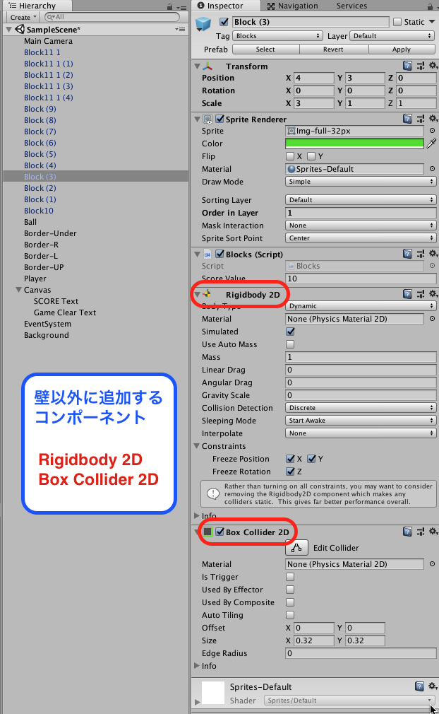The width and height of the screenshot is (439, 714).
Task: Open the Tag dropdown showing Blocks
Action: point(277,35)
